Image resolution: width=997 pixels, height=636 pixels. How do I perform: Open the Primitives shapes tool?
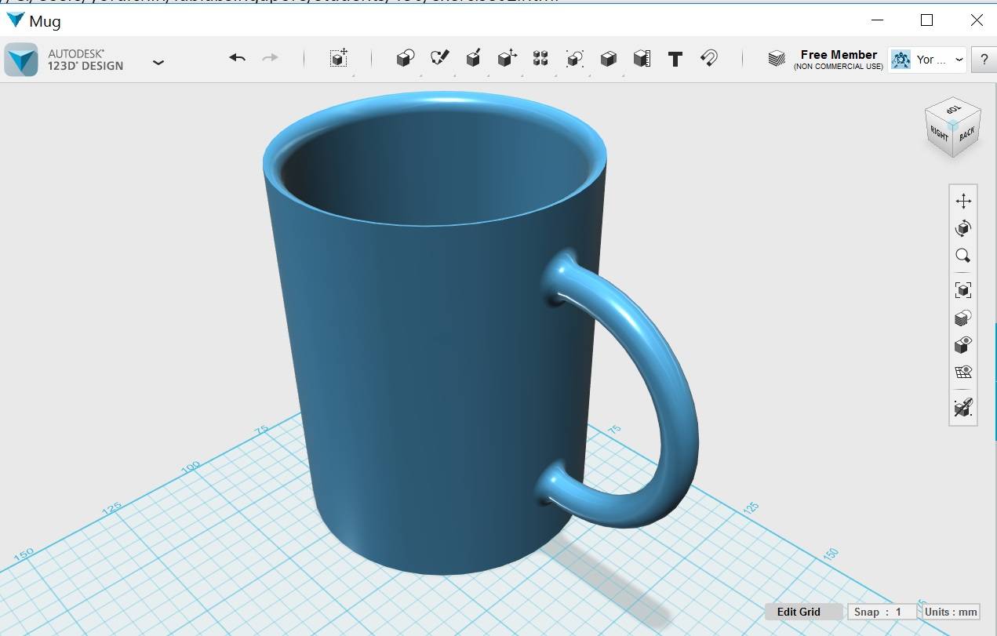(x=405, y=59)
